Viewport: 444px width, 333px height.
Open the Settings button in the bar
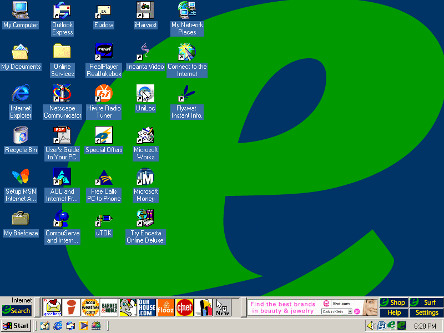click(427, 313)
